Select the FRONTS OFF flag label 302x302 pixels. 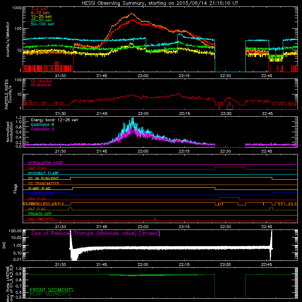tap(40, 214)
